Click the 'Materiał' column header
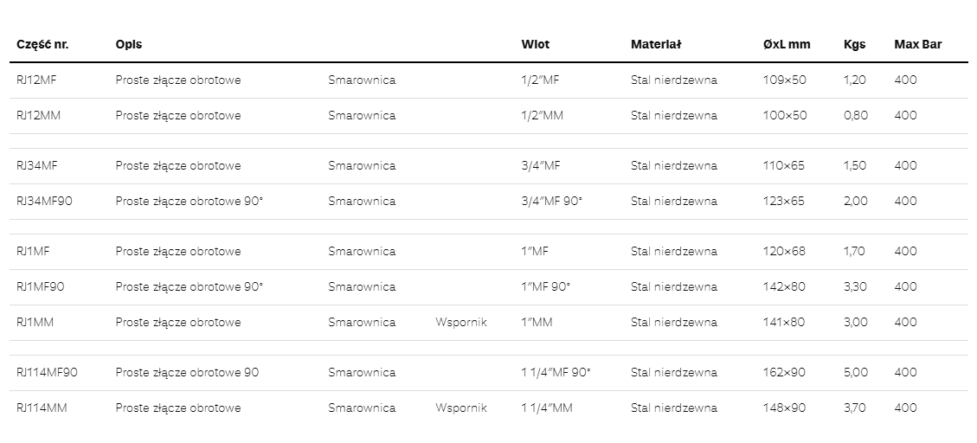The width and height of the screenshot is (977, 443). (656, 44)
